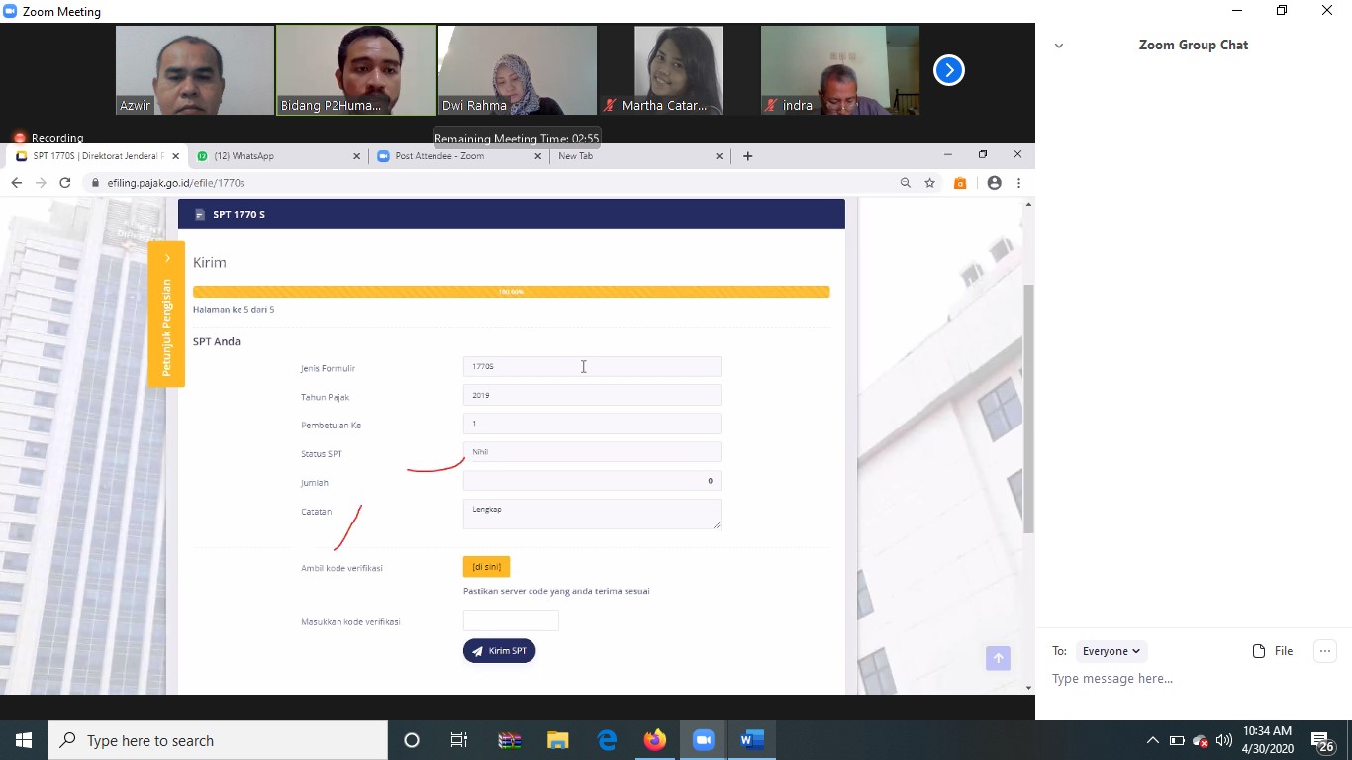
Task: Open the browser three-dot menu
Action: pyautogui.click(x=1018, y=183)
